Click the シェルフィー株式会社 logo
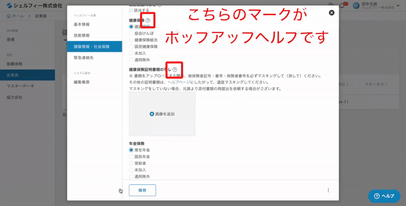406x206 pixels. point(35,6)
